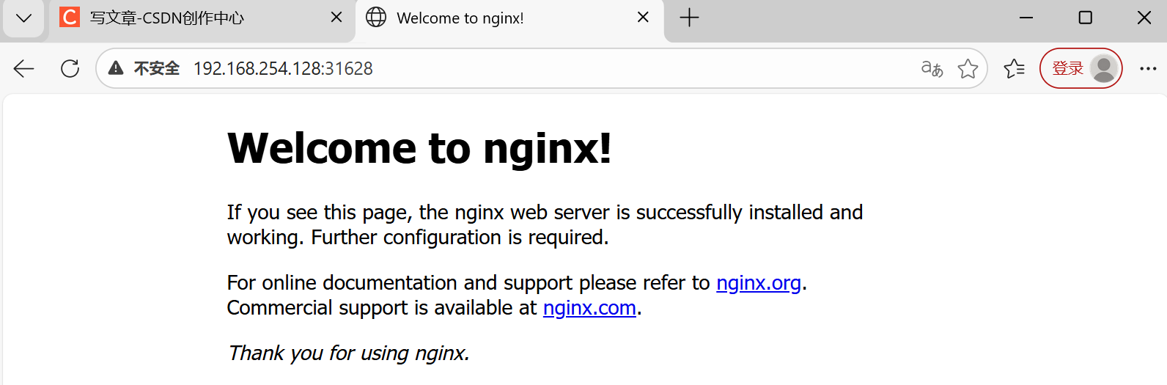Open the nginx.org link
Screen dimensions: 1167x385
coord(759,283)
